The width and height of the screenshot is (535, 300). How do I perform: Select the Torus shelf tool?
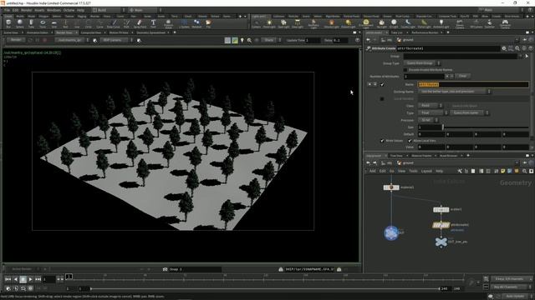[43, 23]
